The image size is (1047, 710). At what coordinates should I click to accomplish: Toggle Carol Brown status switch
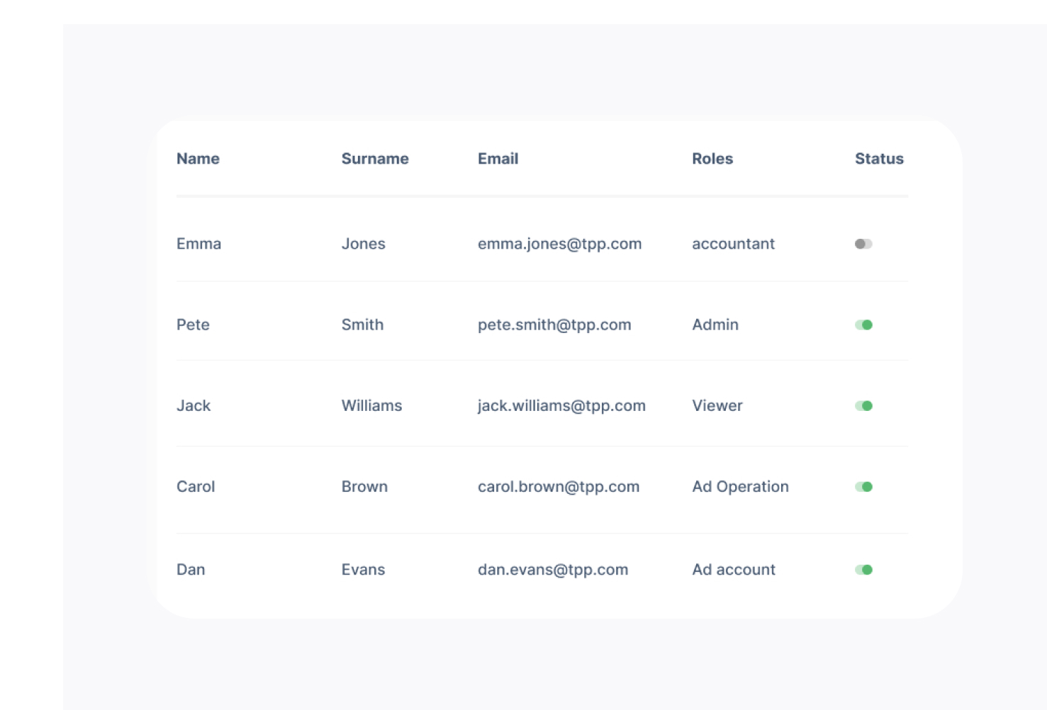coord(863,487)
